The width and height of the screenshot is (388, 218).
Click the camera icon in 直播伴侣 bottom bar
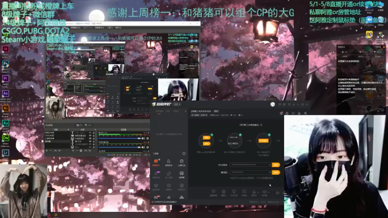point(224,192)
